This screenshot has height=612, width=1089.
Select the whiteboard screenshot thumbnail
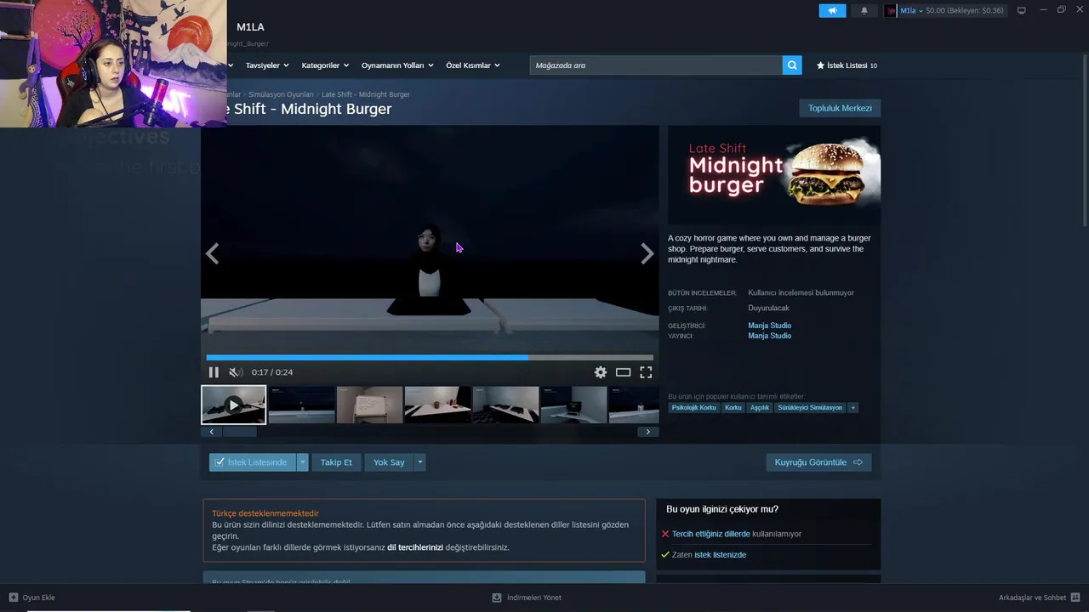pos(369,405)
